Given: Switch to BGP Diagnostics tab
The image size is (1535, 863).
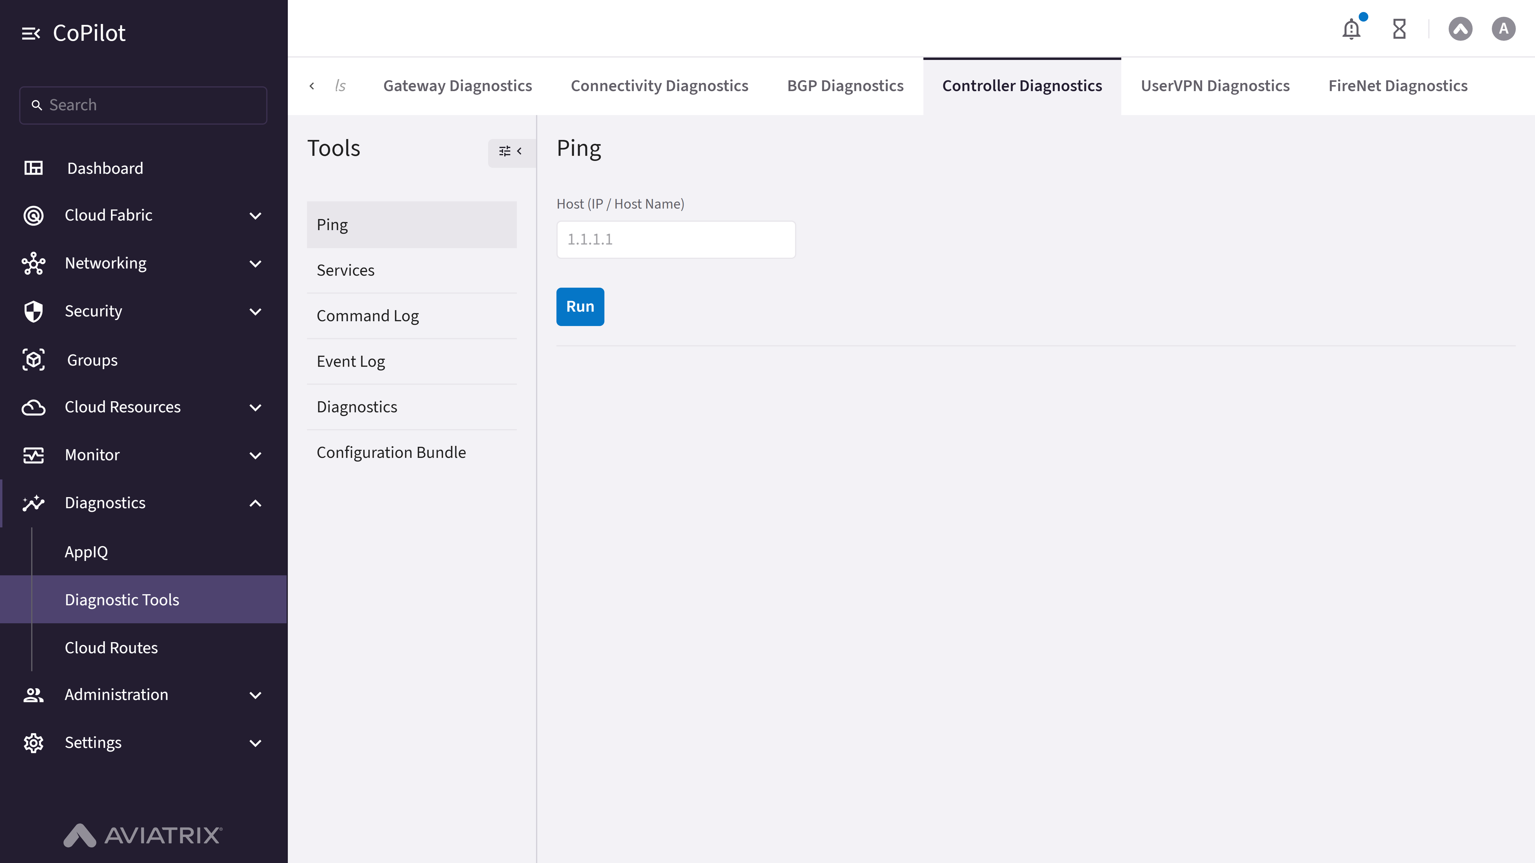Looking at the screenshot, I should pyautogui.click(x=845, y=86).
